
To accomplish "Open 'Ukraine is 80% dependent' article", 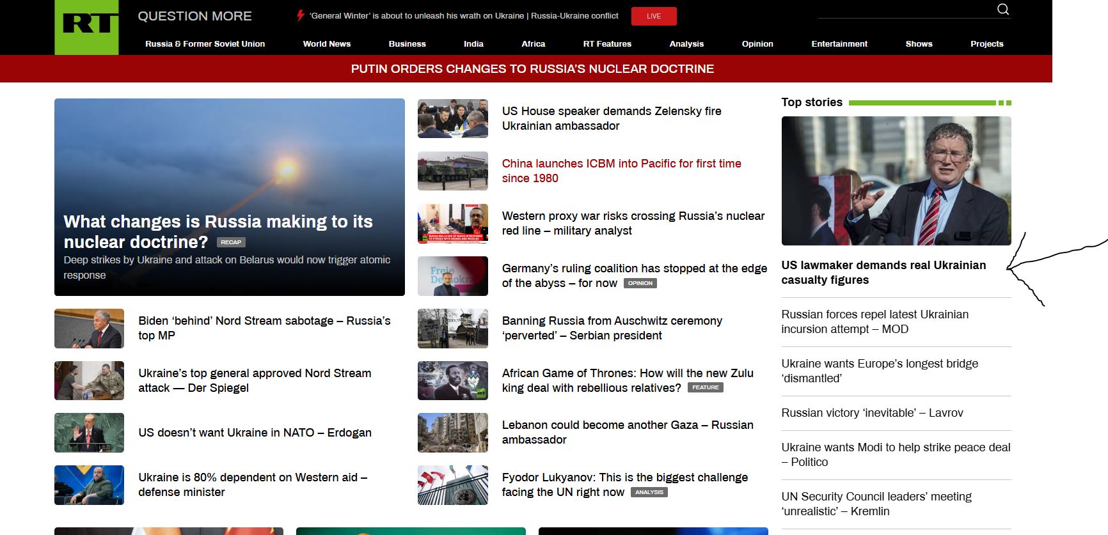I will pyautogui.click(x=253, y=485).
